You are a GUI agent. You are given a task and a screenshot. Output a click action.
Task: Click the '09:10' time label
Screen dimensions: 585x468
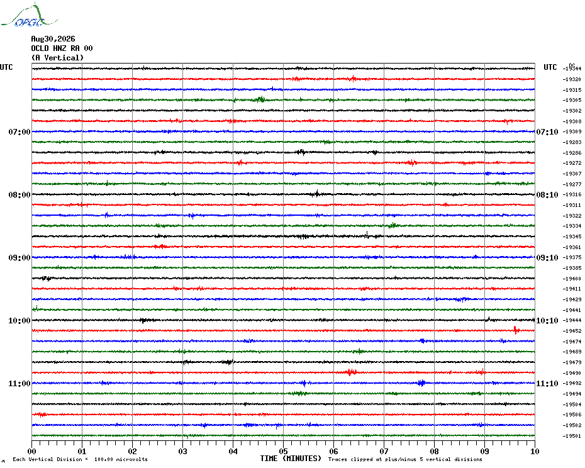click(547, 258)
